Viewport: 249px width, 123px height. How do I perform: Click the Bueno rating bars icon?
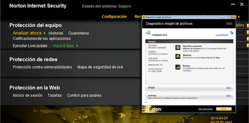pyautogui.click(x=178, y=67)
